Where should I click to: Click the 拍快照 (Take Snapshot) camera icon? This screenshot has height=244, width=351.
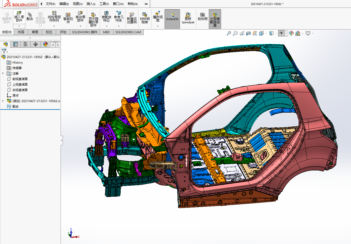(203, 17)
